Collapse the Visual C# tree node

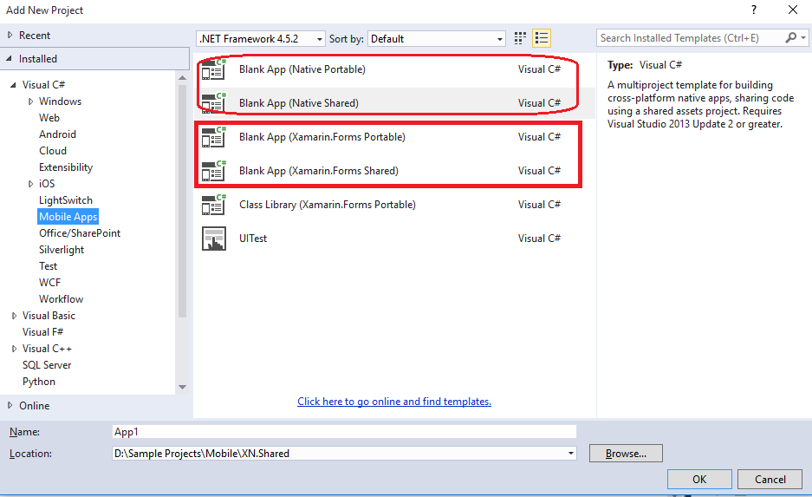coord(14,84)
